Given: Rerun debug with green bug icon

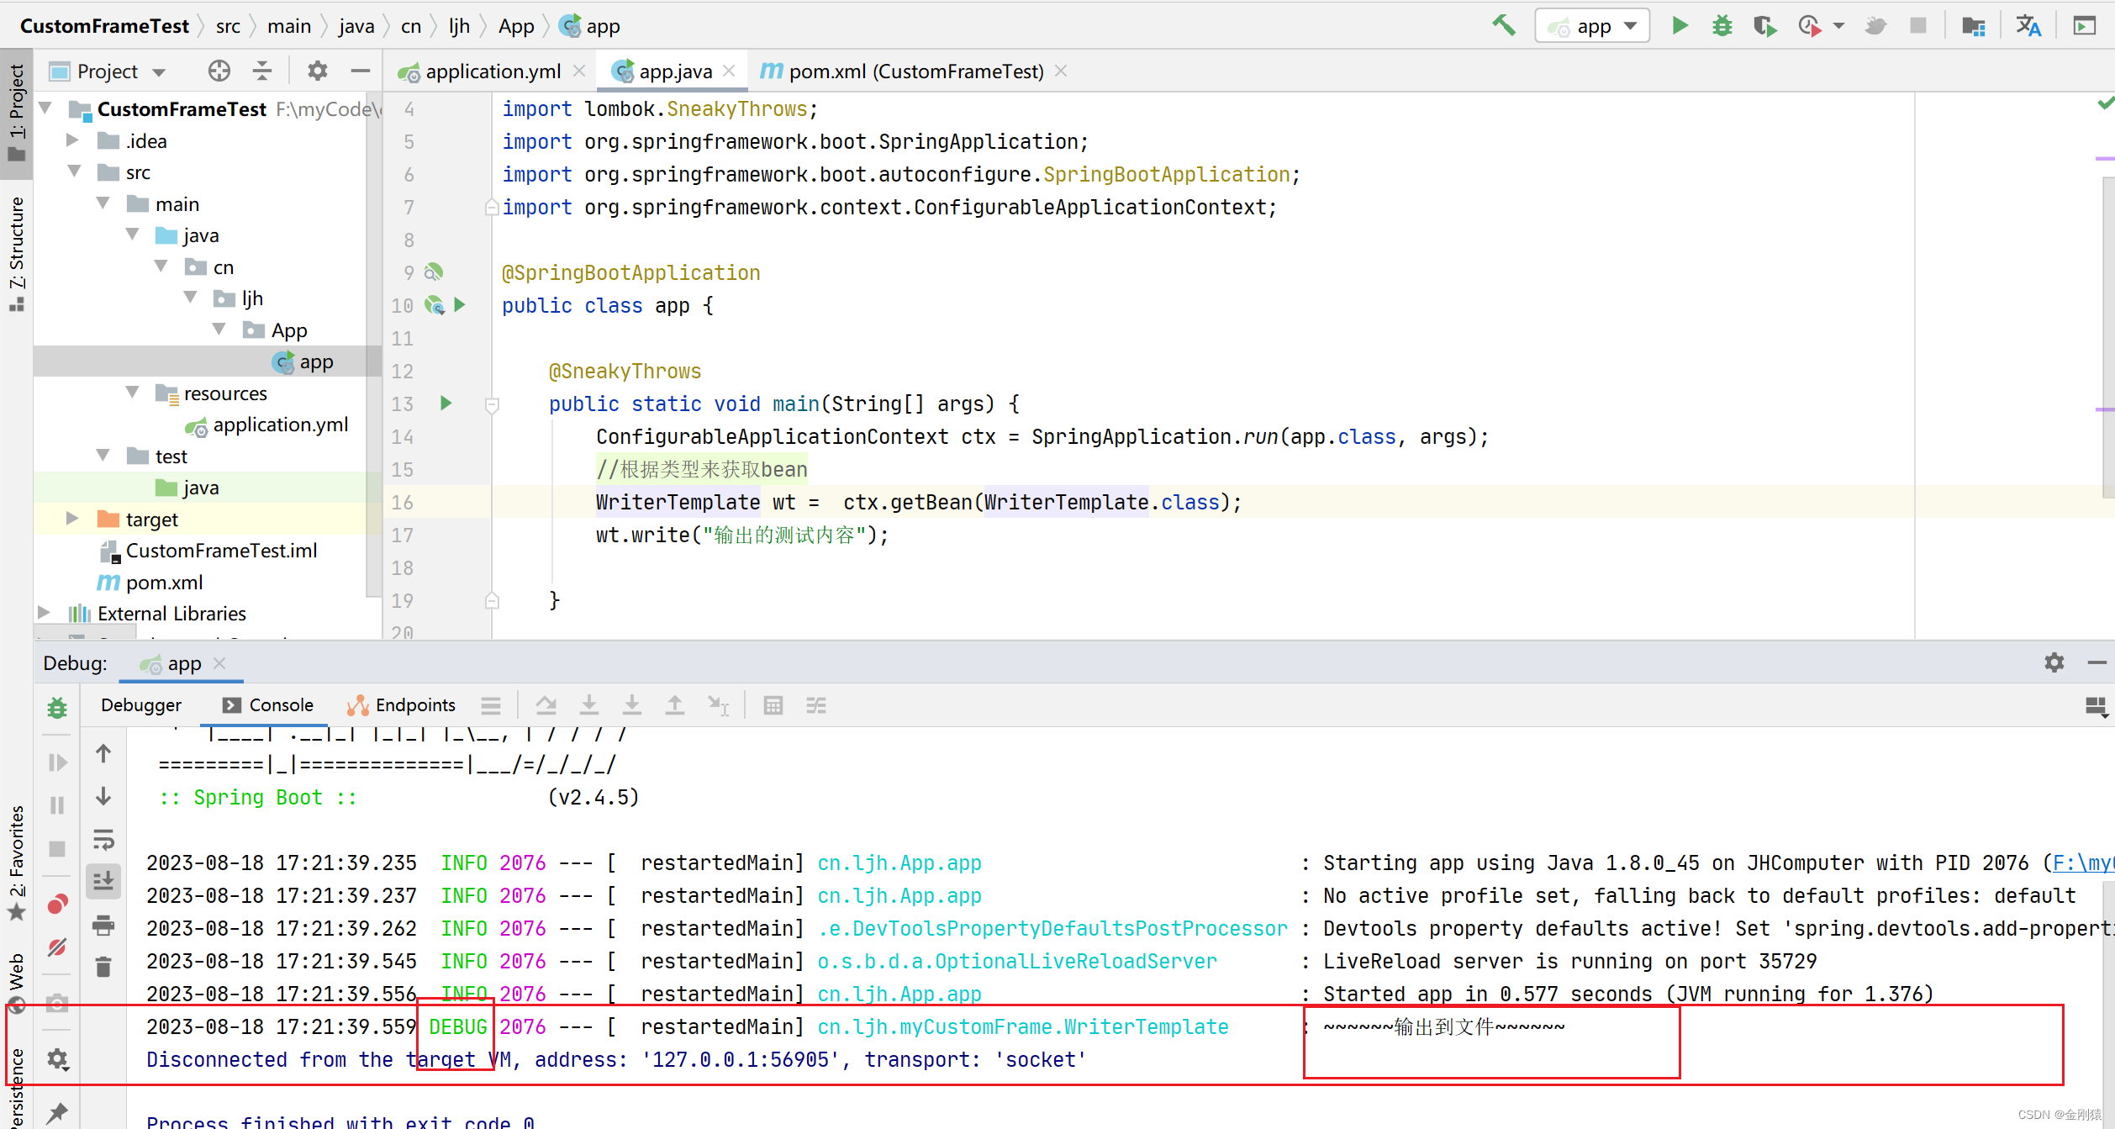Looking at the screenshot, I should coord(57,708).
